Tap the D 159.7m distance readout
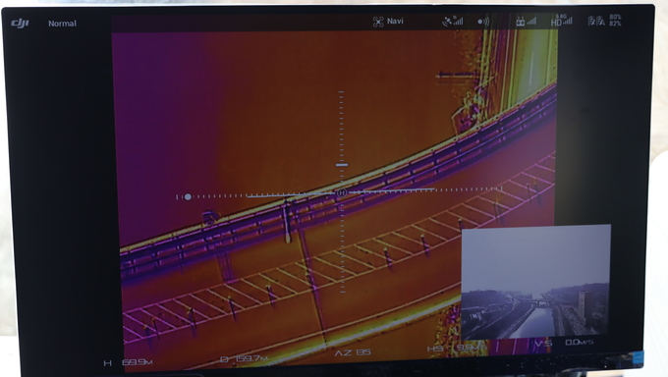 (244, 359)
